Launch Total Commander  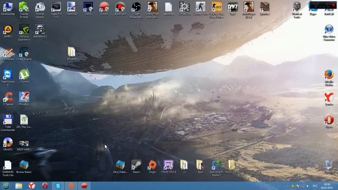[x=8, y=123]
